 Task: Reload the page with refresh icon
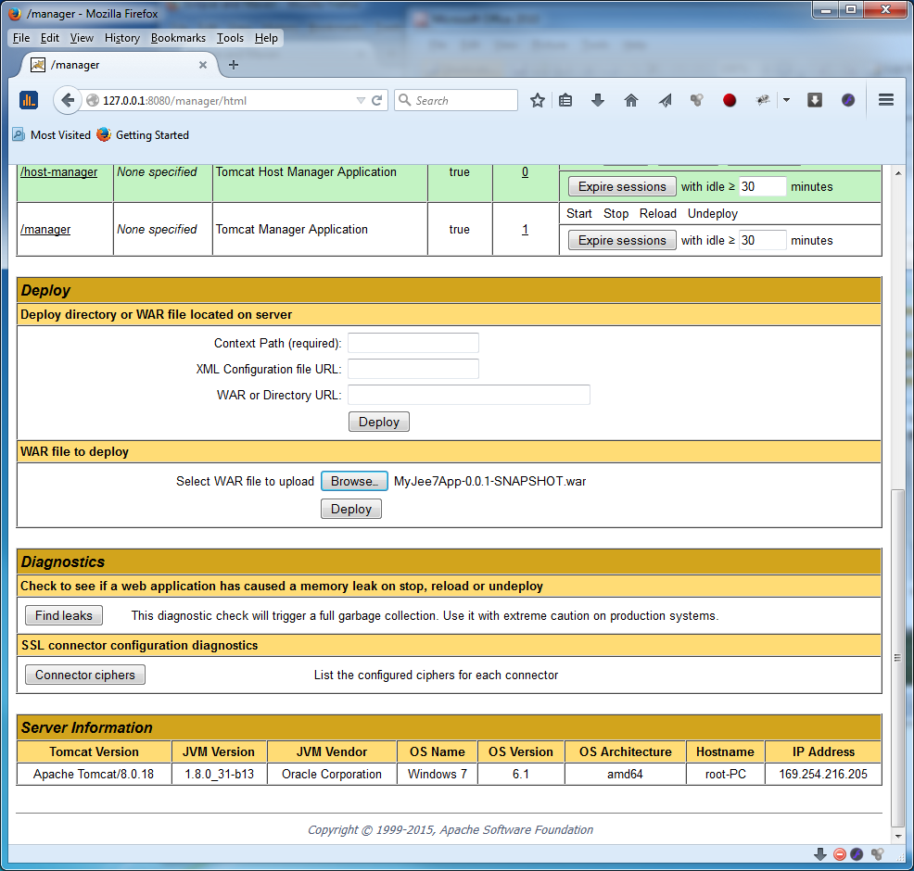[377, 100]
